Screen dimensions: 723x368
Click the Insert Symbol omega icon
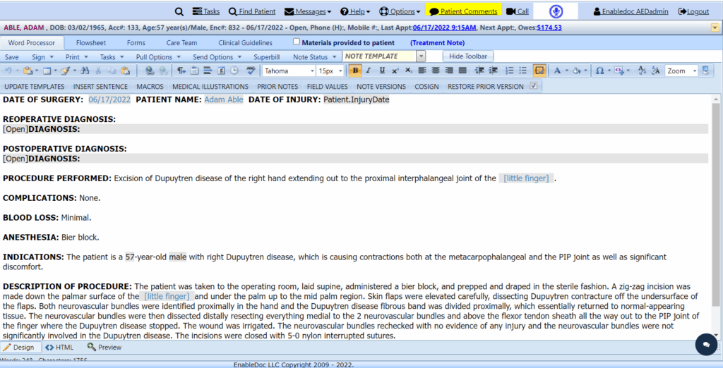pos(599,71)
